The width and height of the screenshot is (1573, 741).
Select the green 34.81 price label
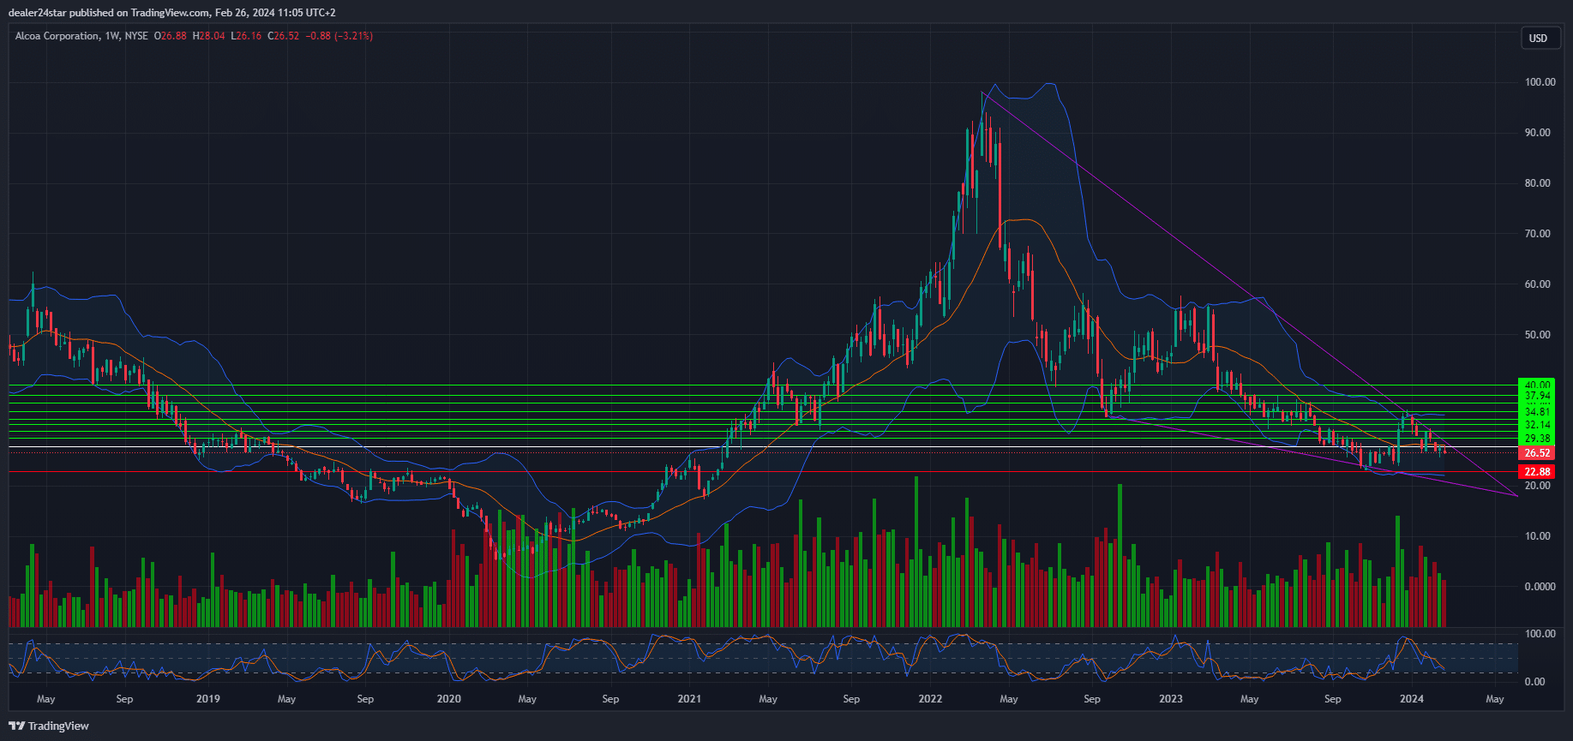1536,412
